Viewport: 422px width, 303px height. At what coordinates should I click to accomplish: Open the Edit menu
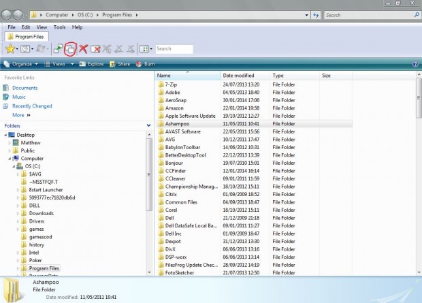pyautogui.click(x=26, y=27)
